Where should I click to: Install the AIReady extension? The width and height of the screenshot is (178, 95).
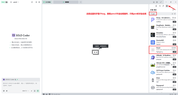point(174,59)
